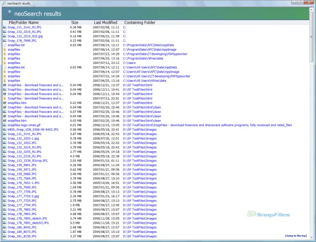Click the image icon beside Snap_178_7883.JPG
Screen dimensions: 316x242
coord(5,210)
